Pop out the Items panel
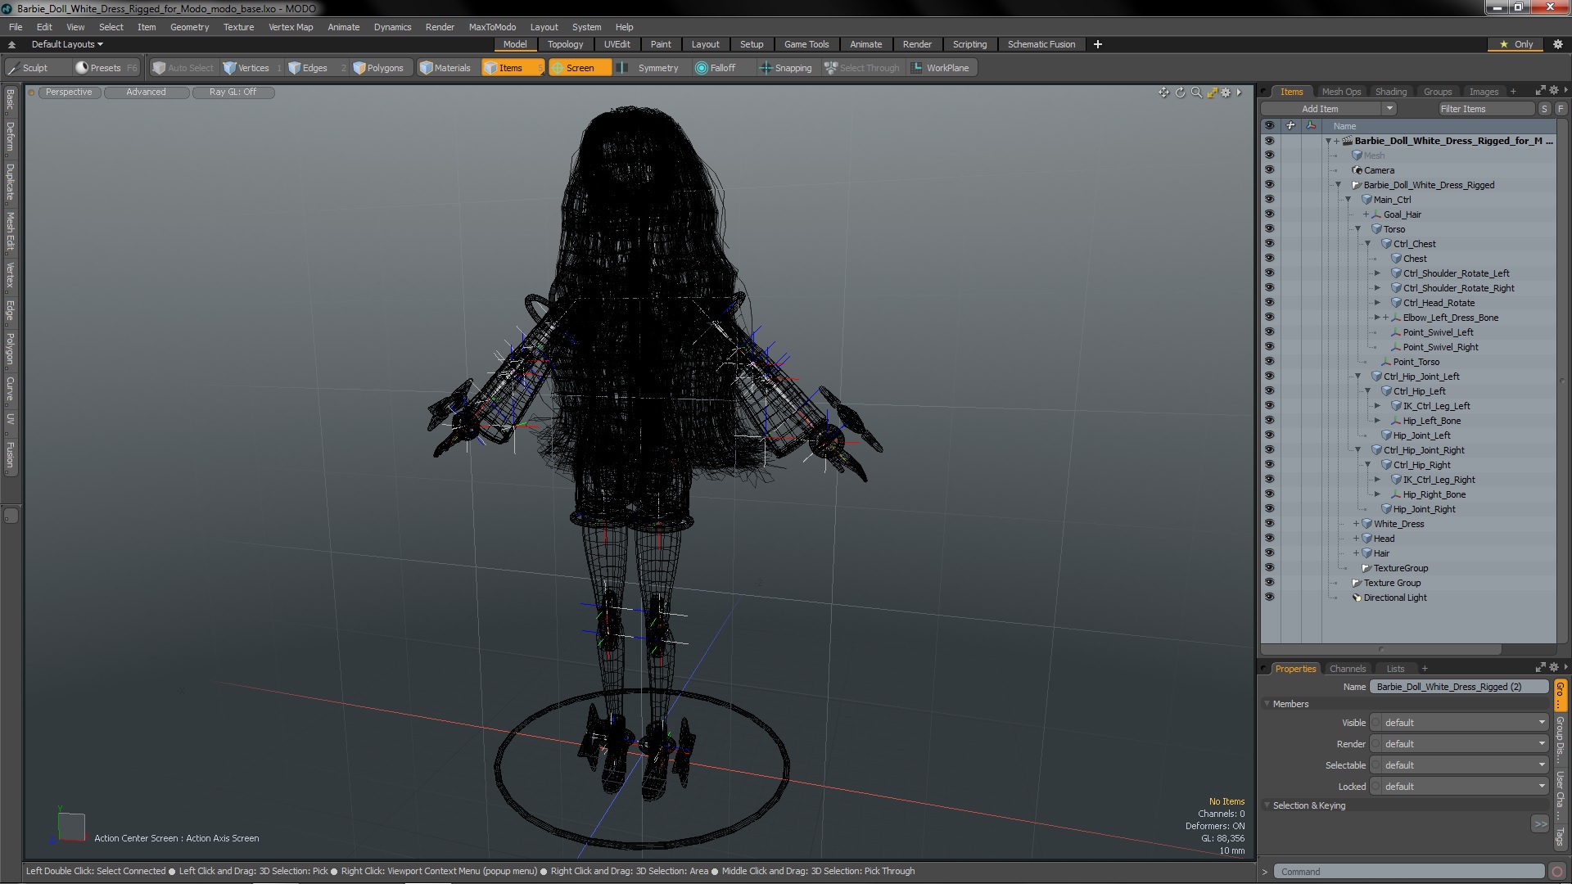Image resolution: width=1572 pixels, height=884 pixels. 1540,91
